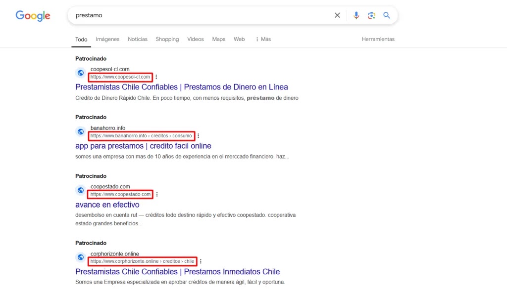507x294 pixels.
Task: Open three-dot menu next to banahorro.info URL
Action: click(x=198, y=136)
